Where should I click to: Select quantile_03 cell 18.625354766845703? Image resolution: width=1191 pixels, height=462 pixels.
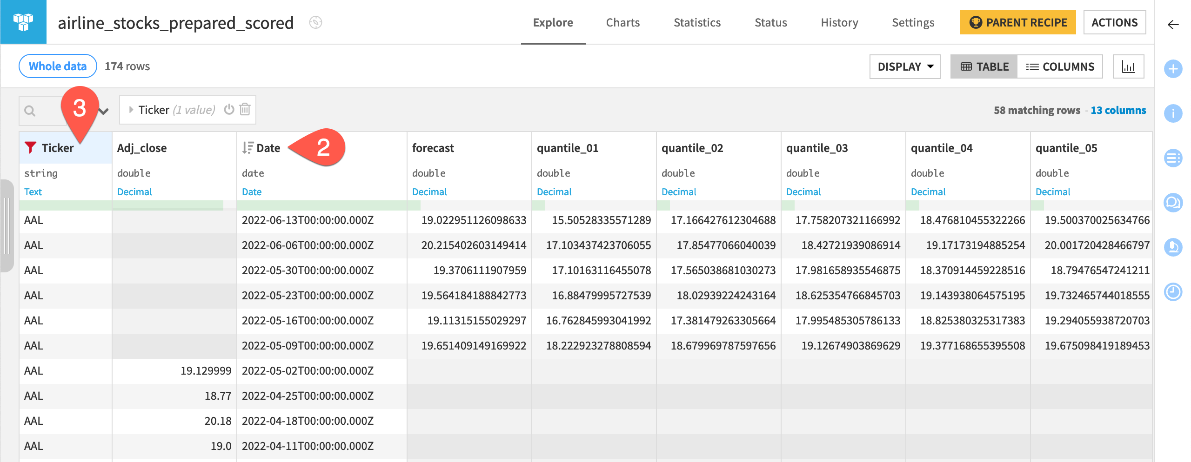click(x=843, y=295)
